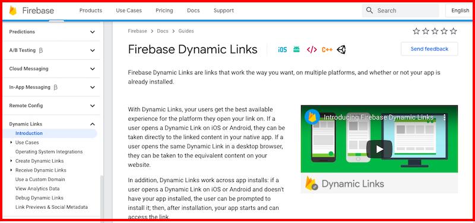
Task: Play the Introducing Firebase Dynamic Links video
Action: [x=379, y=149]
